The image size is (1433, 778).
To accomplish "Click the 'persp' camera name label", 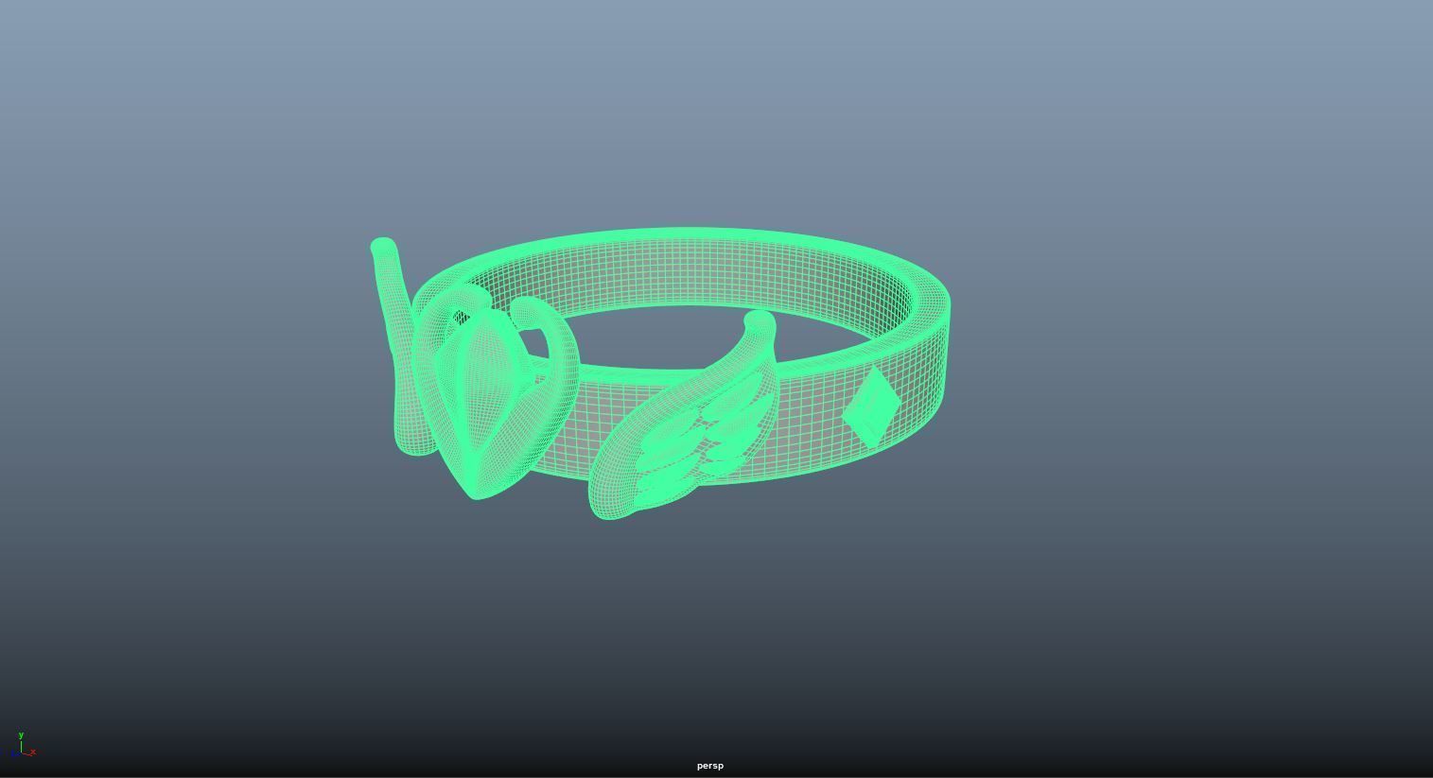I will pyautogui.click(x=709, y=766).
